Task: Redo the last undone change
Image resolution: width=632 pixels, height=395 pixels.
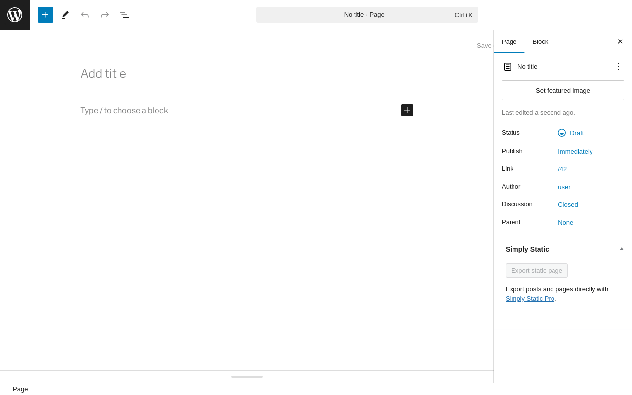Action: click(105, 15)
